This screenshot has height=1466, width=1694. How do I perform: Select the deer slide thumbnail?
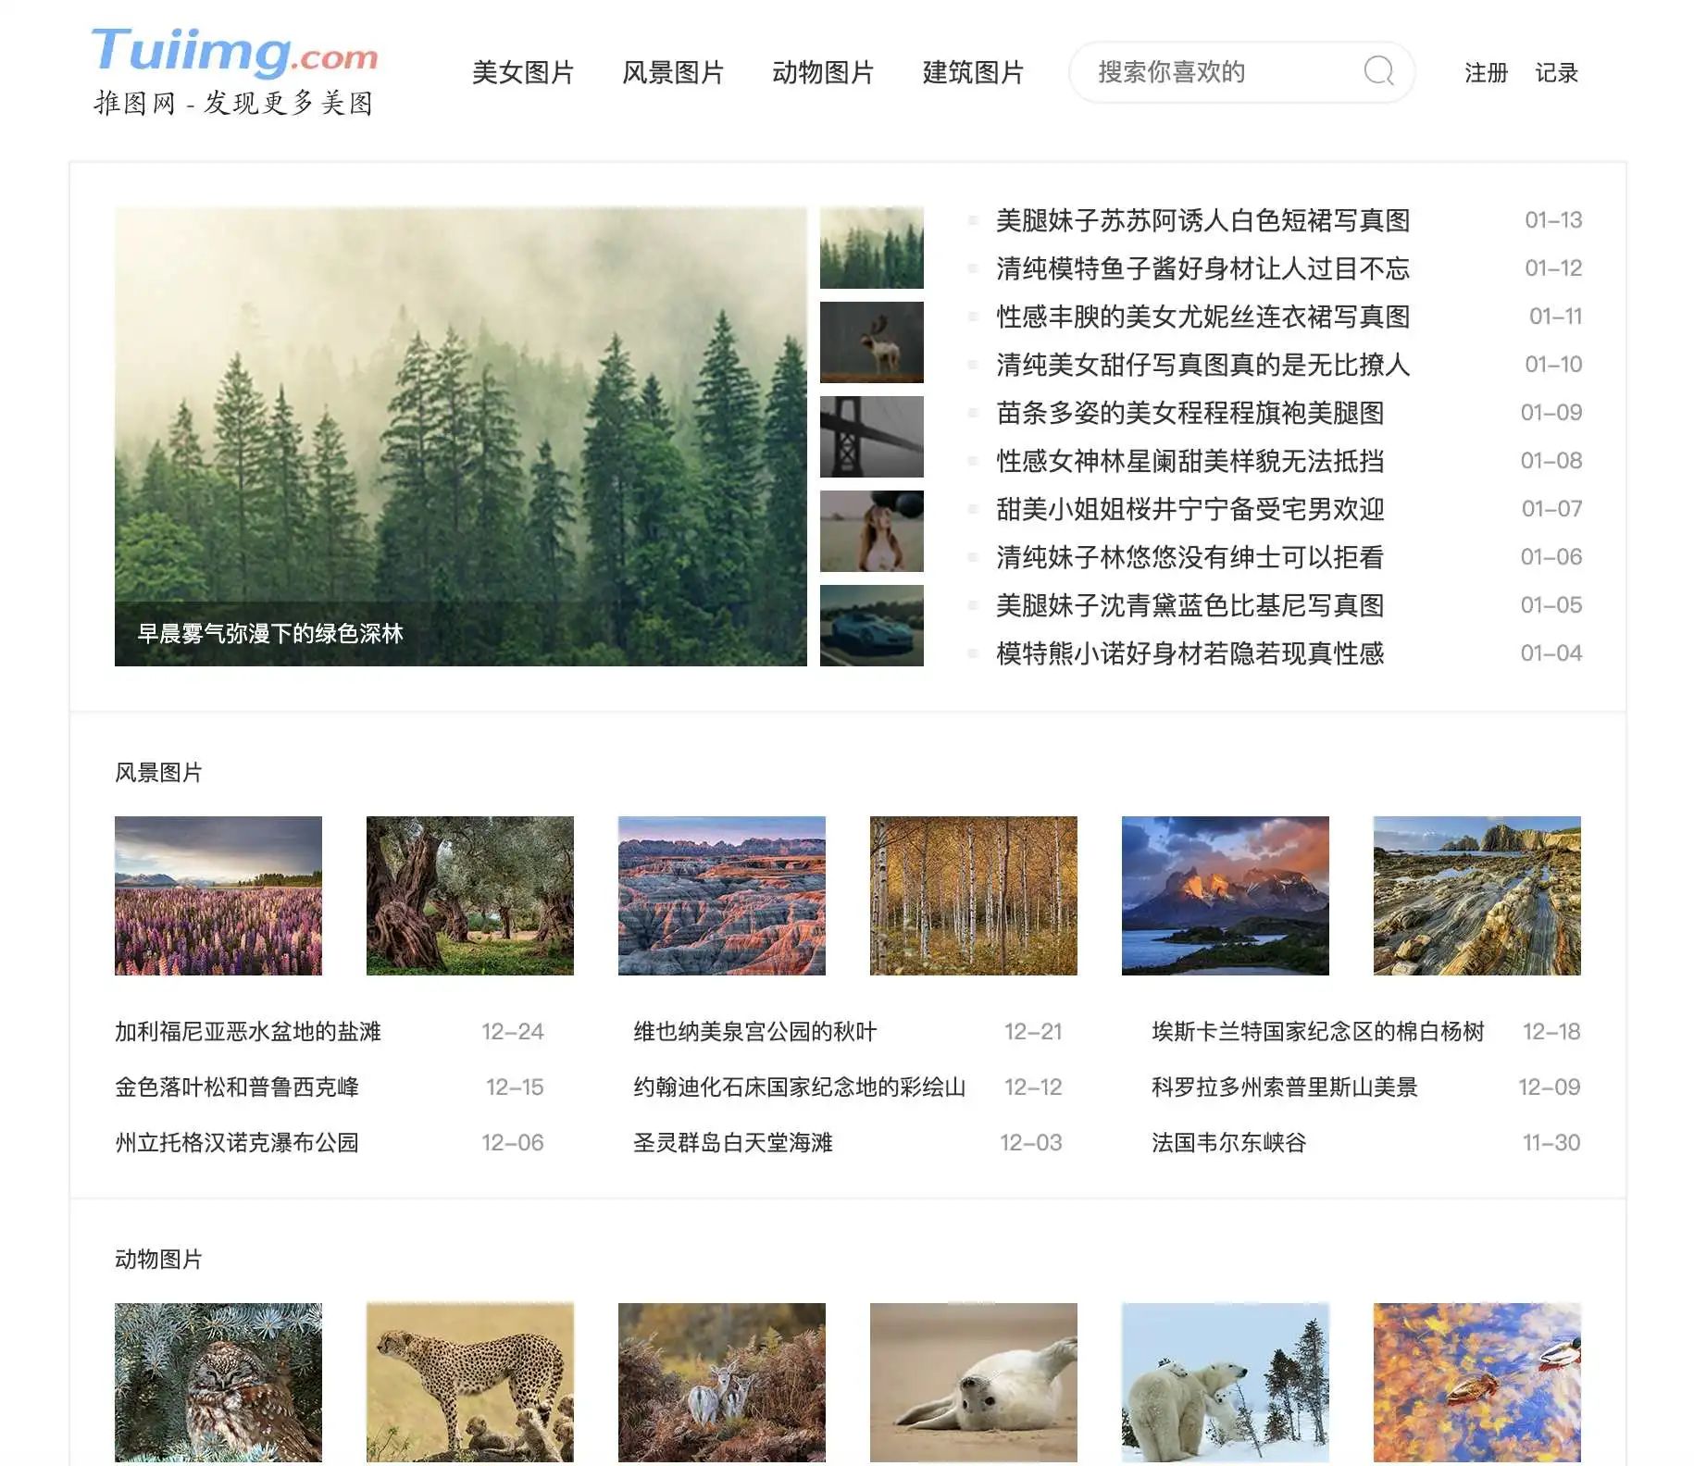coord(872,342)
